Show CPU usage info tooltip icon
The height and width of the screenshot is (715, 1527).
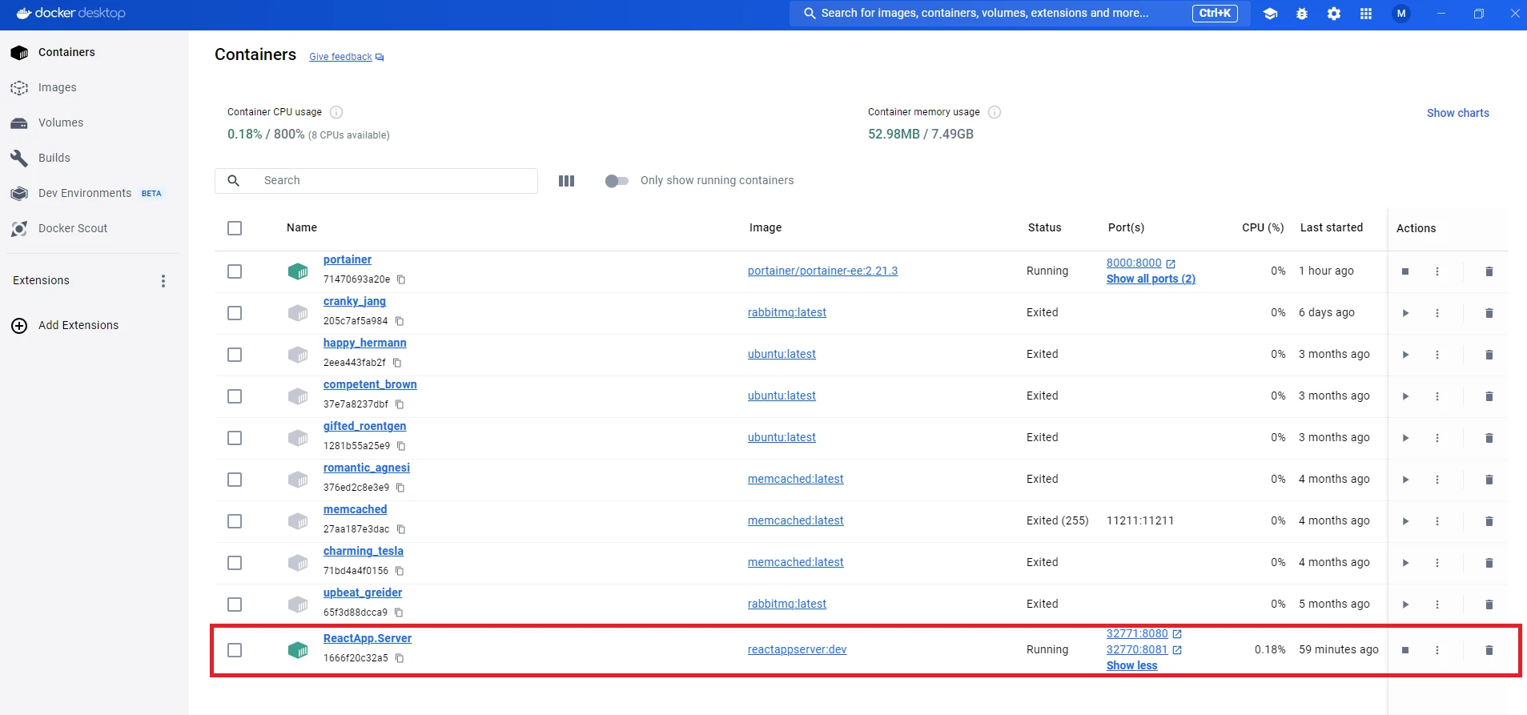click(336, 112)
